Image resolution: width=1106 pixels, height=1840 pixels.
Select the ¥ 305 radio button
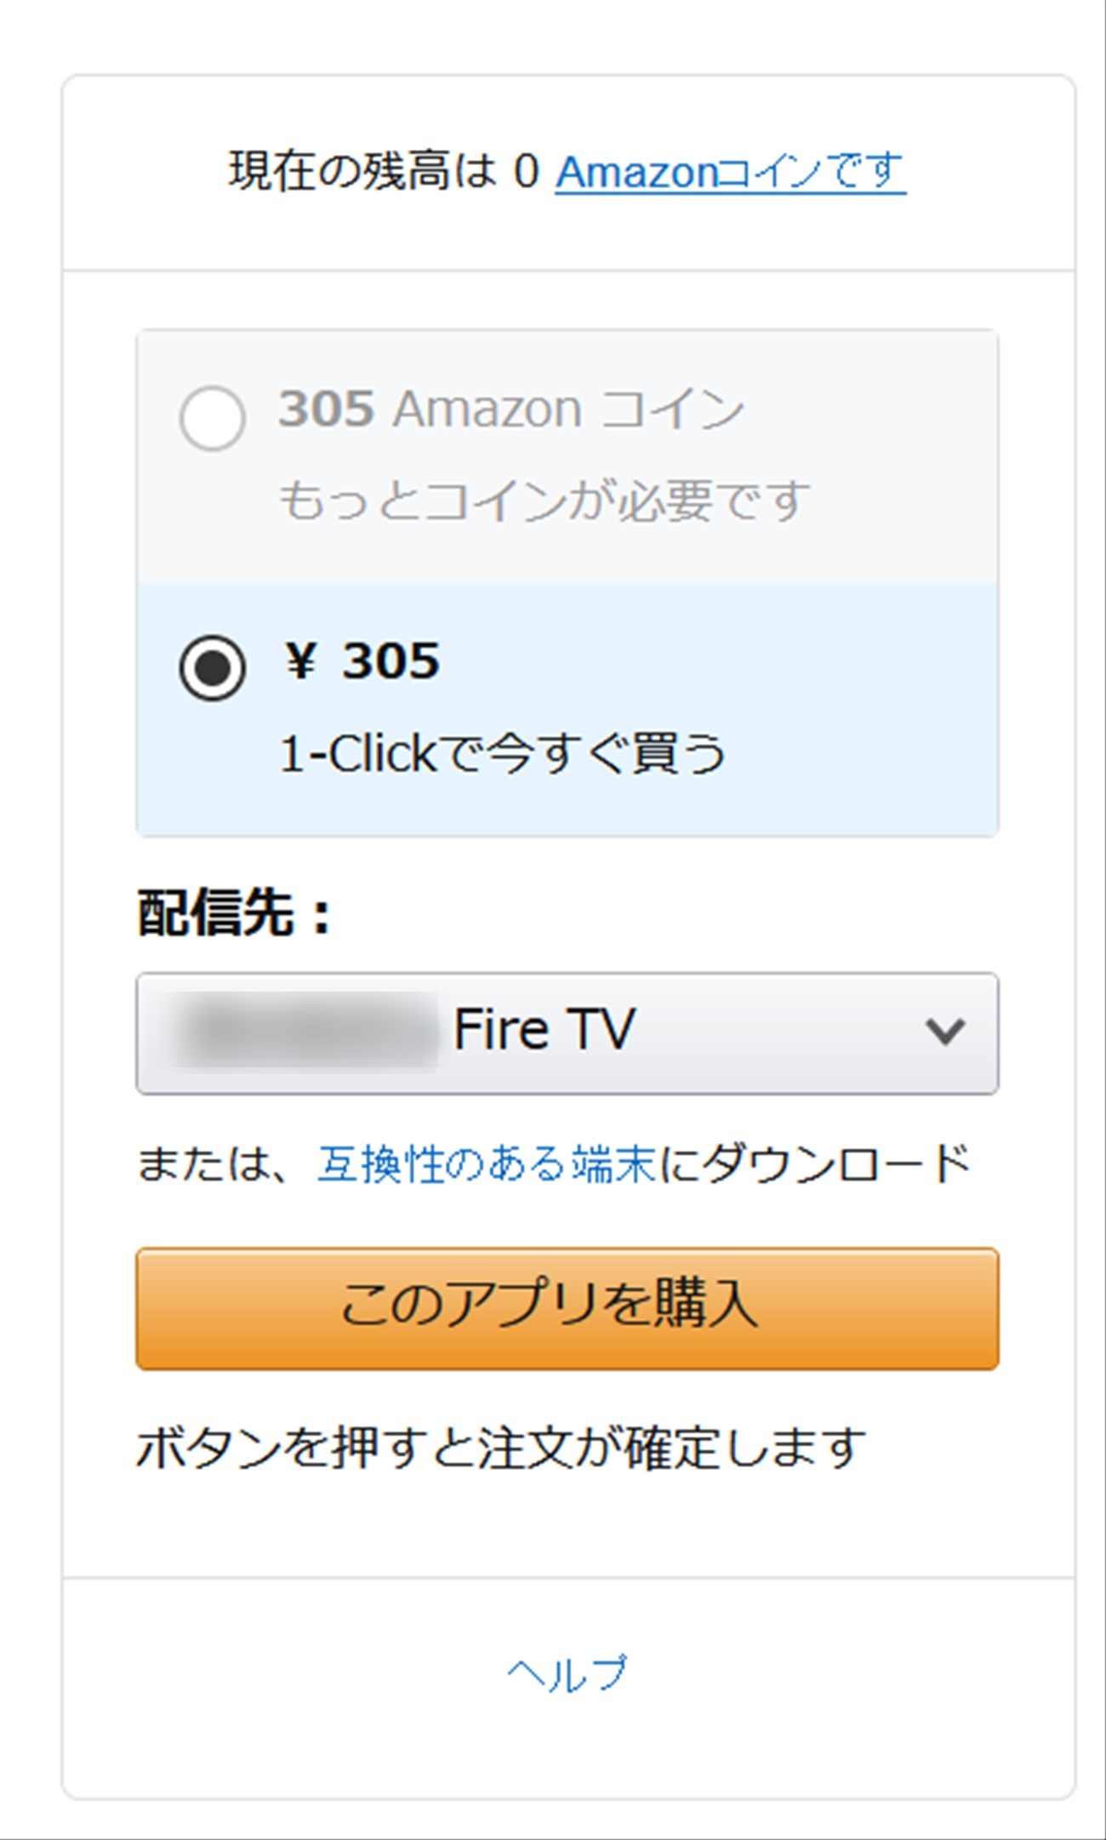click(x=213, y=668)
